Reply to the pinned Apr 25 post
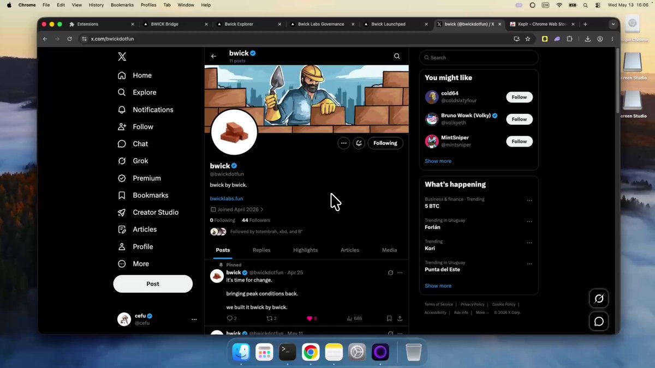Image resolution: width=655 pixels, height=368 pixels. pyautogui.click(x=231, y=318)
